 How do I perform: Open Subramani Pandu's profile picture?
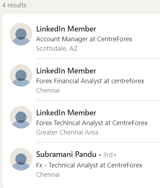(21, 159)
